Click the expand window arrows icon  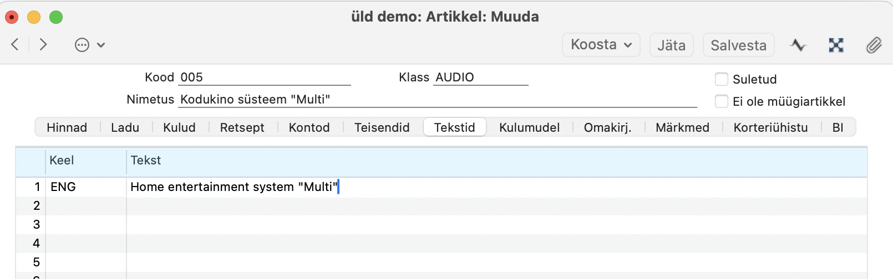836,45
